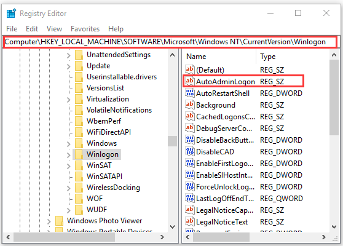Select the (Default) string value icon
Image resolution: width=343 pixels, height=246 pixels.
click(x=189, y=70)
